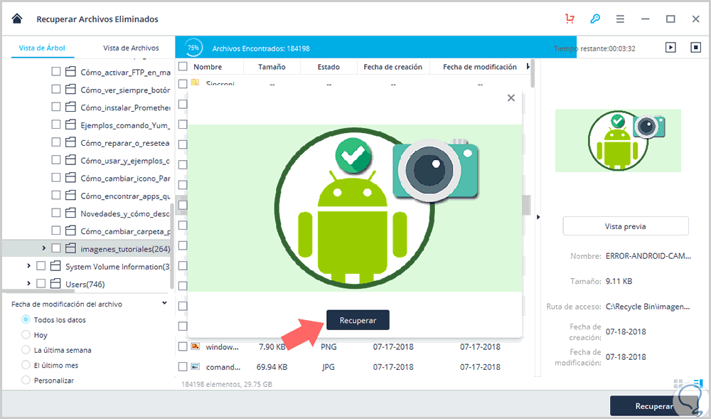Sort by Estado column header
The image size is (711, 419).
click(x=328, y=67)
